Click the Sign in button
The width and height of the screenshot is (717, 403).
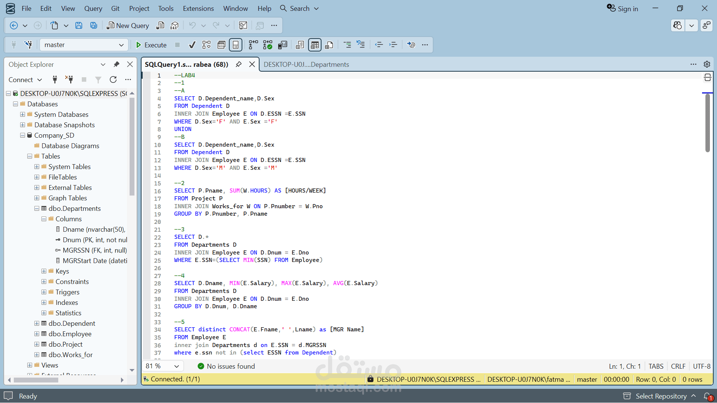(x=623, y=8)
